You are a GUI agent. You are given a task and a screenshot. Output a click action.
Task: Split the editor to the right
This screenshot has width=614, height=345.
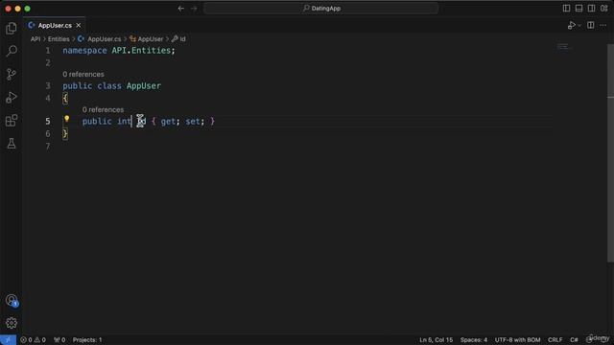[x=591, y=26]
